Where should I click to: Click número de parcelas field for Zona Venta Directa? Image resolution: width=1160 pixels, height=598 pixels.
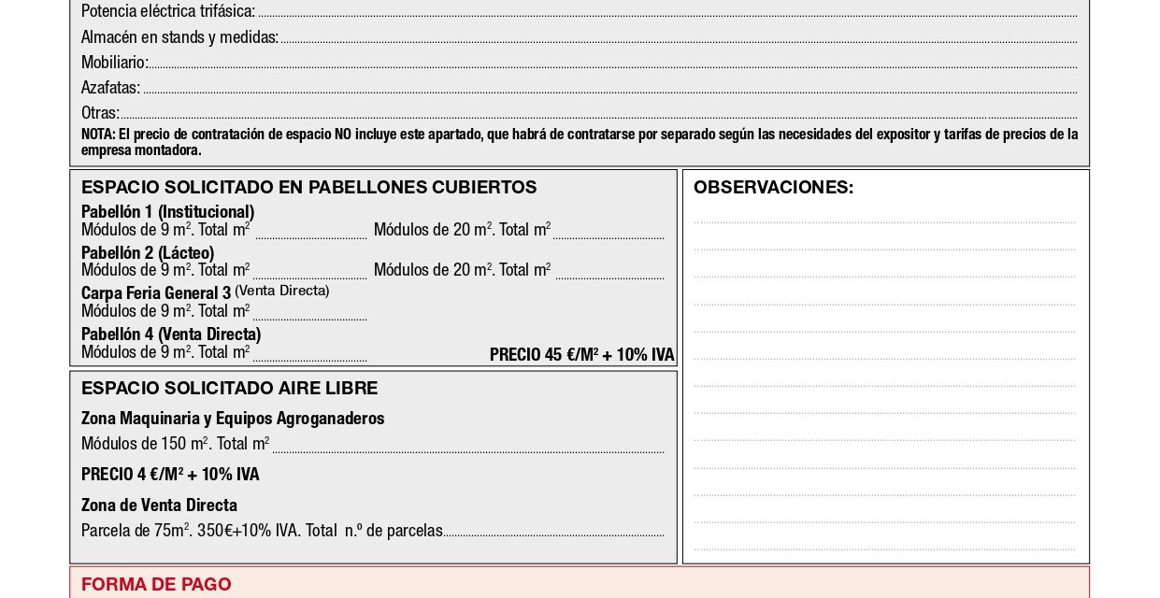click(x=556, y=533)
